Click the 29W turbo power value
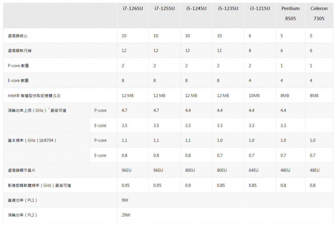335x226 pixels. click(126, 215)
